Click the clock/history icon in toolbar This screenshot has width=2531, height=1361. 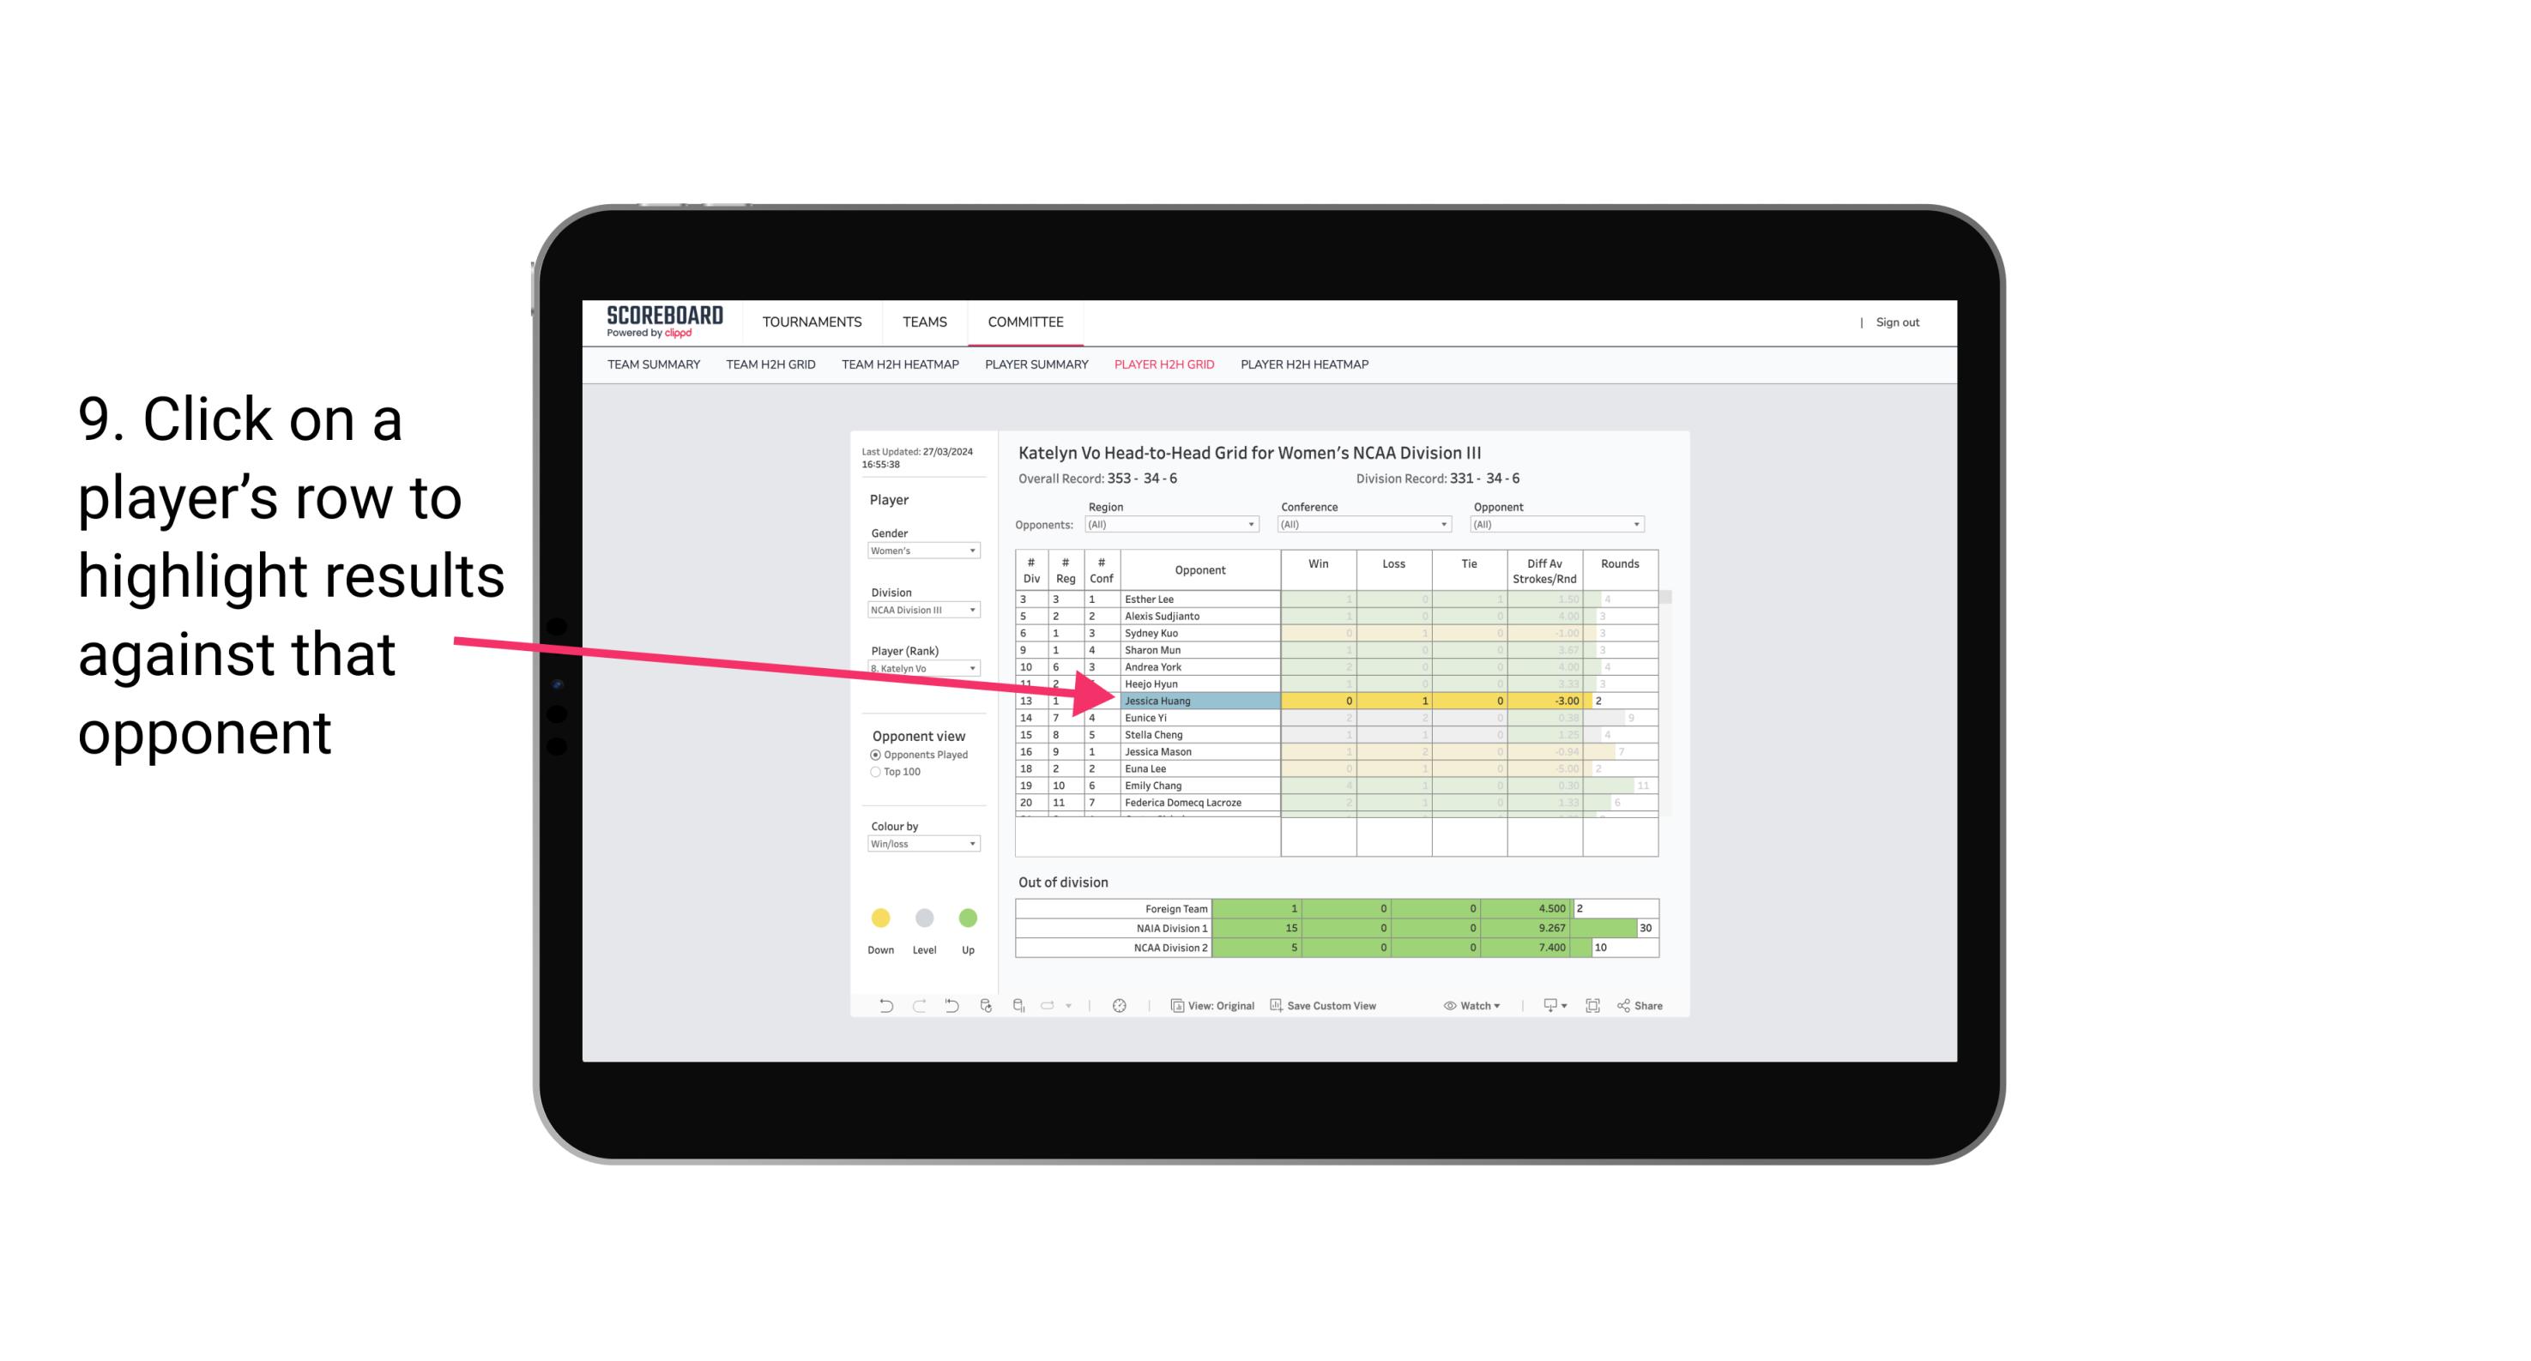click(x=1120, y=1008)
